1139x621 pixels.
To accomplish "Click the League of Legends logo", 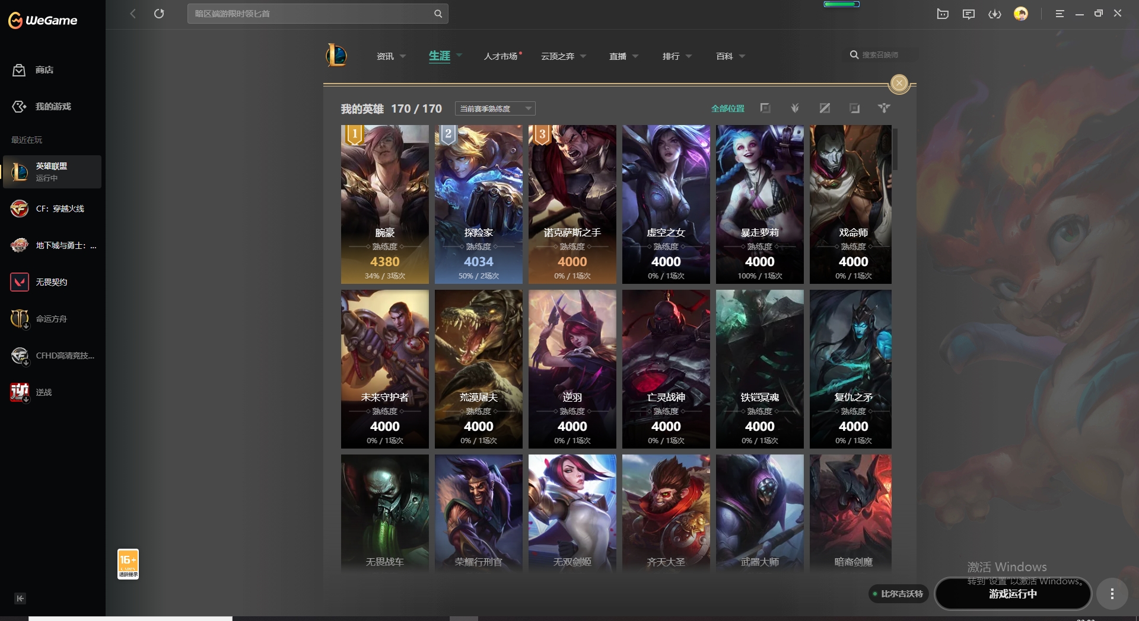I will pos(336,56).
